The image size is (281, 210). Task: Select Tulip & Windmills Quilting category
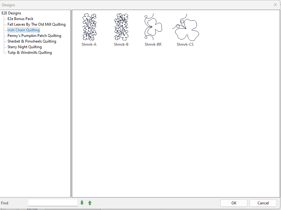(x=30, y=53)
